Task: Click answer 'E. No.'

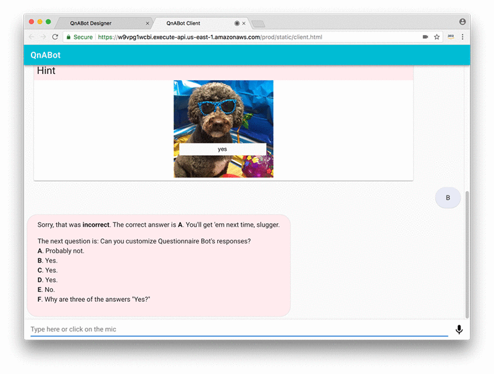Action: point(46,290)
